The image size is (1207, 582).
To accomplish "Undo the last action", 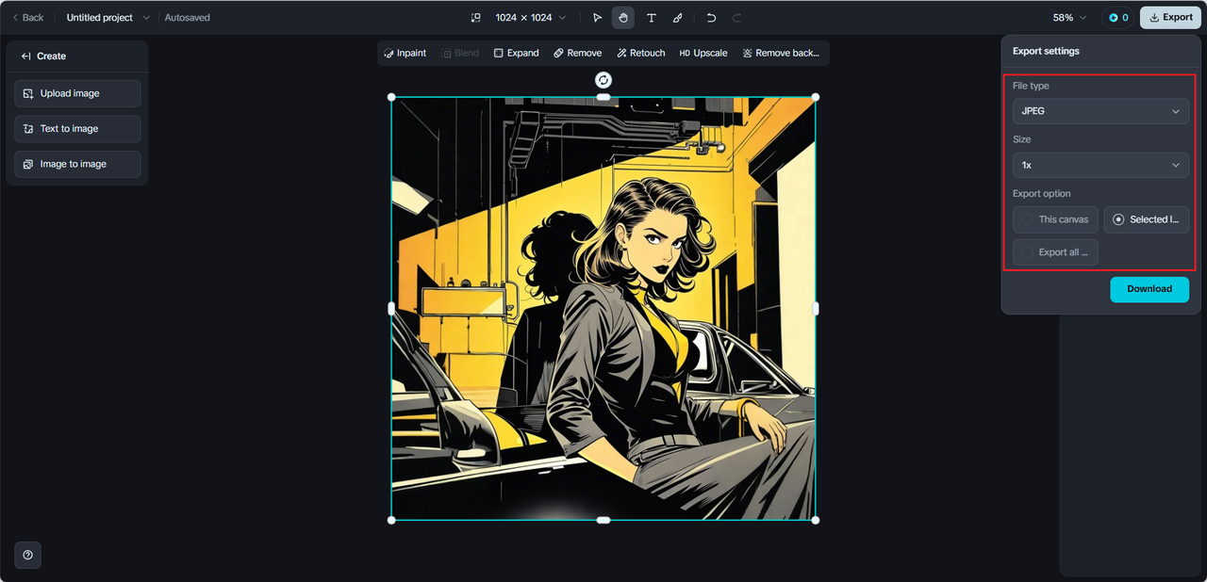I will tap(712, 18).
